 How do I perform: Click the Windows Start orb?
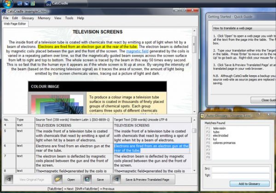8,3
